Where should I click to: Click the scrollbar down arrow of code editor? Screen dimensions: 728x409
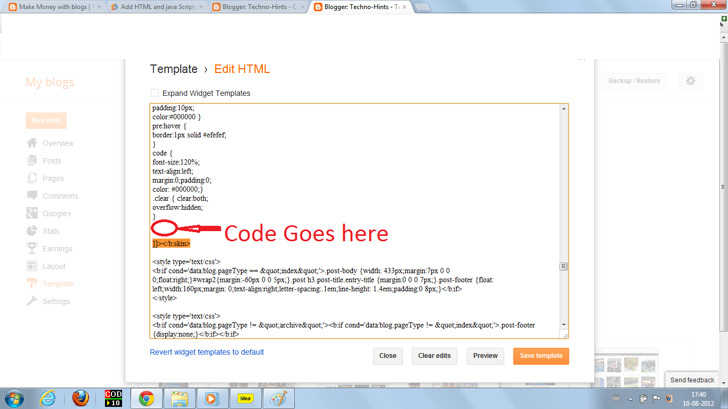tap(564, 325)
